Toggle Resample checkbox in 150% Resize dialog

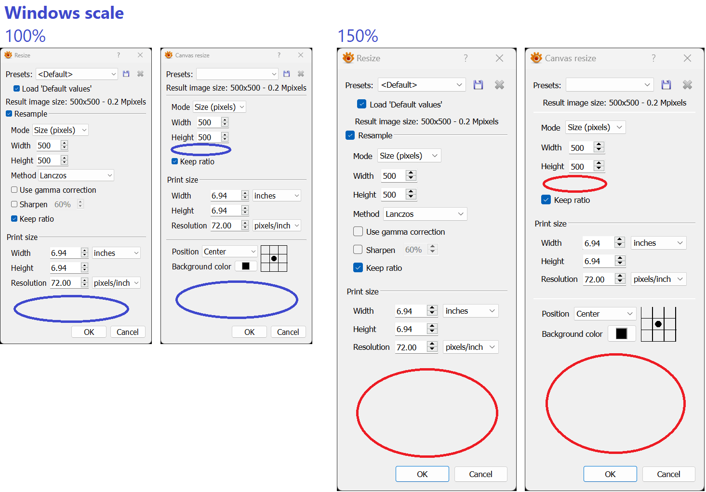[350, 135]
